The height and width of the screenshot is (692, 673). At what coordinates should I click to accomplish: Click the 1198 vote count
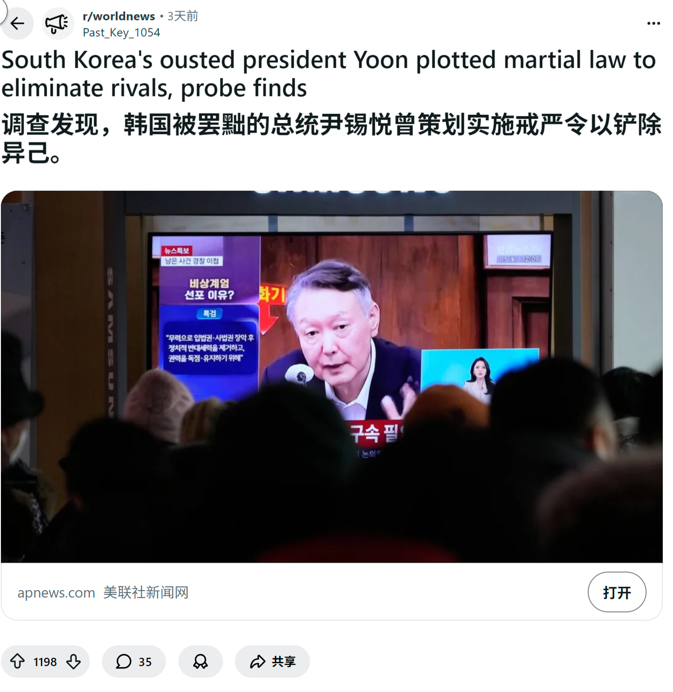coord(45,662)
